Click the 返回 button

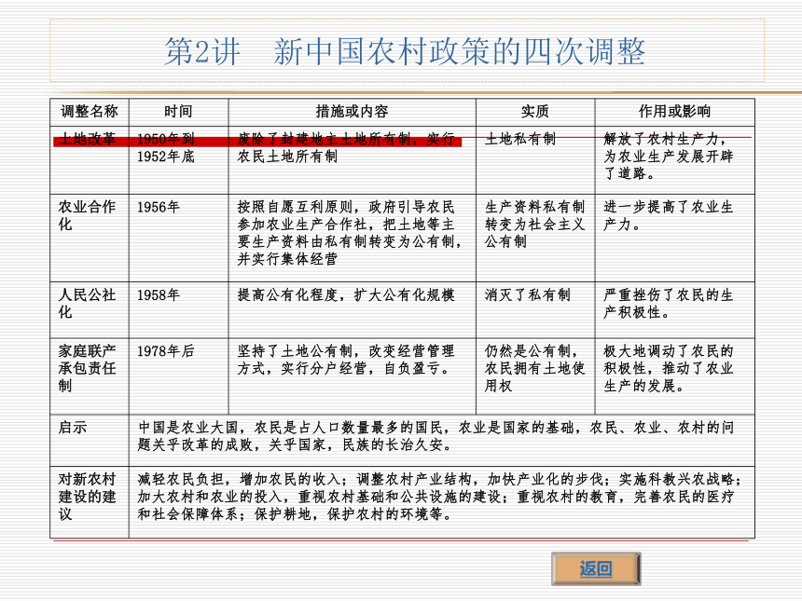pyautogui.click(x=596, y=568)
